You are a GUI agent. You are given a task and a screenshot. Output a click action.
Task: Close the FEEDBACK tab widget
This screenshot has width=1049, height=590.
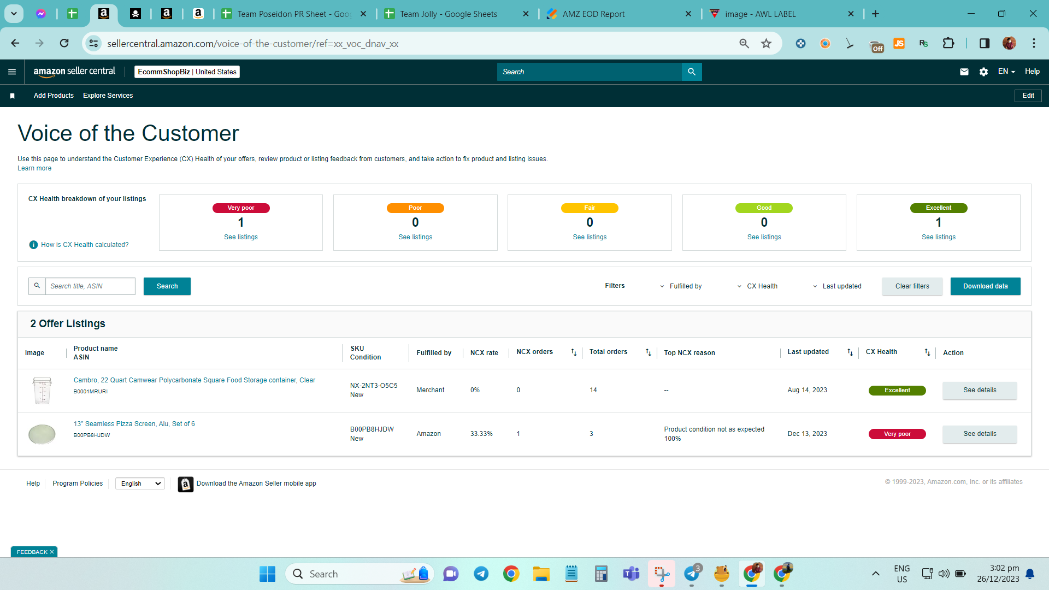pos(52,552)
